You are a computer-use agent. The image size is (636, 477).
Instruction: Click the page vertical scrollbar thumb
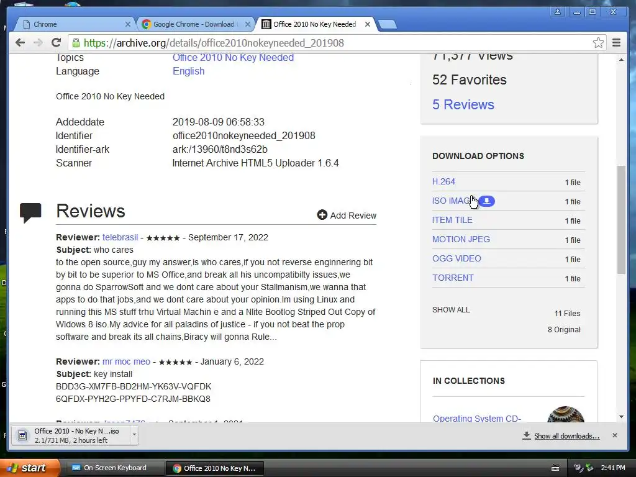point(621,220)
